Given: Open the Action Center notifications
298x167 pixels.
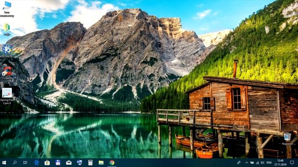Looking at the screenshot, I should [x=292, y=163].
